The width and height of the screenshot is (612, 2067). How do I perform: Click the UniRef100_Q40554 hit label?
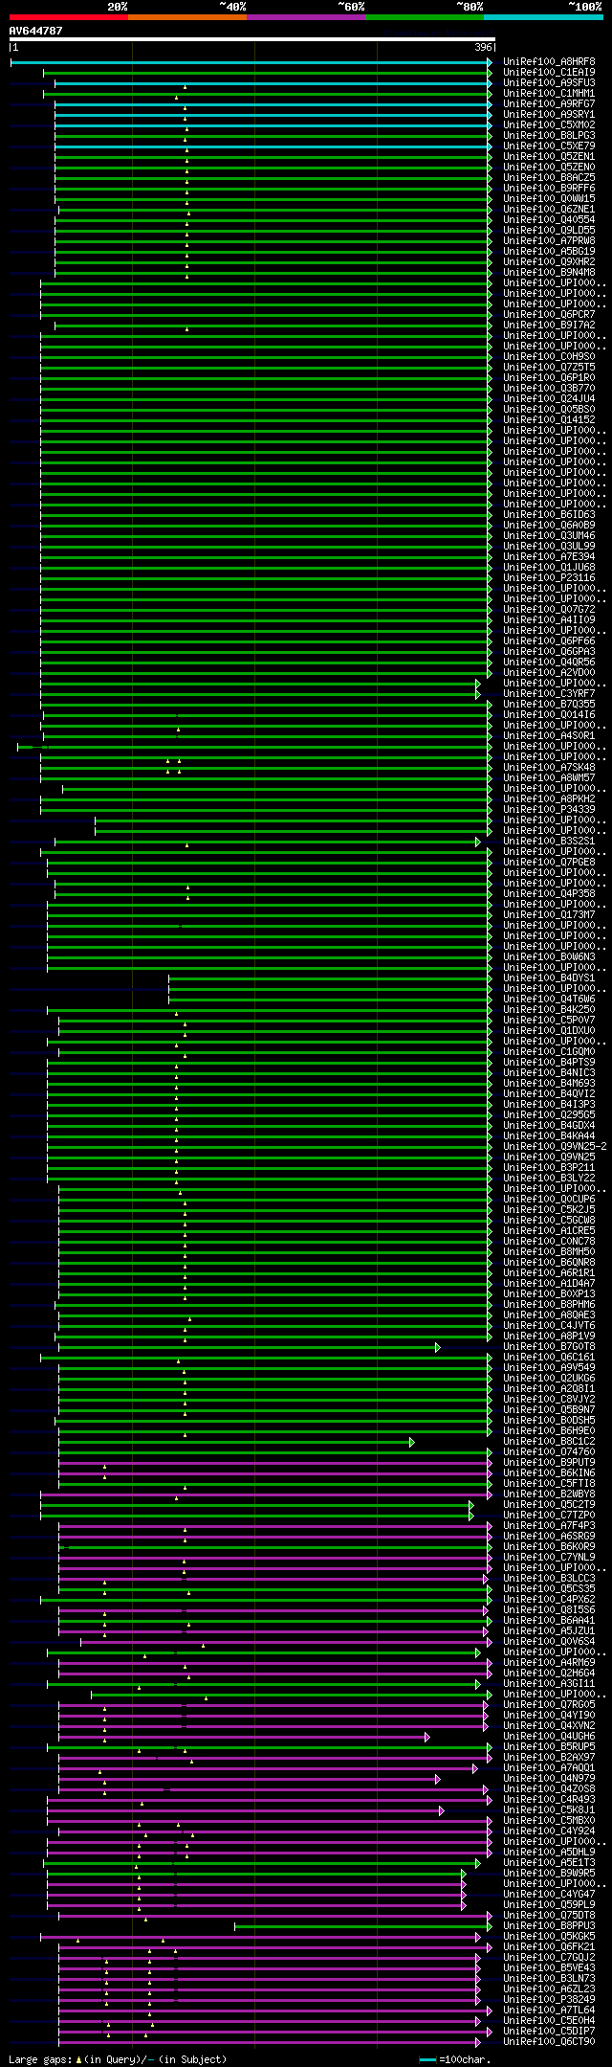click(x=549, y=220)
